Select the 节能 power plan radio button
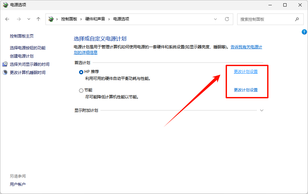The width and height of the screenshot is (308, 194). click(81, 90)
